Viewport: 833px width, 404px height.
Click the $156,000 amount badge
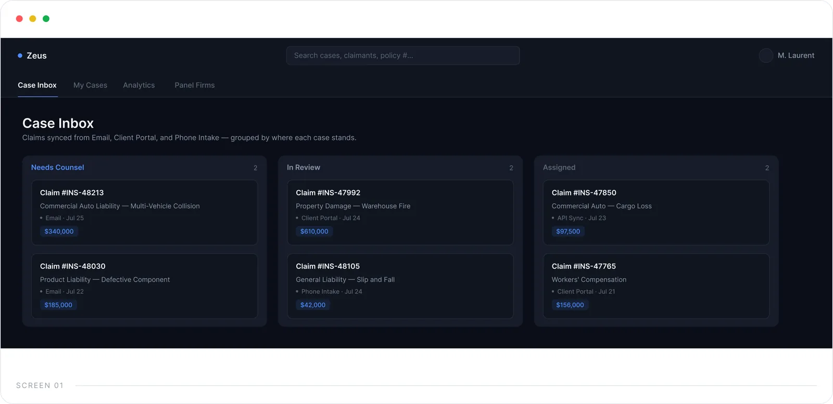(x=570, y=305)
